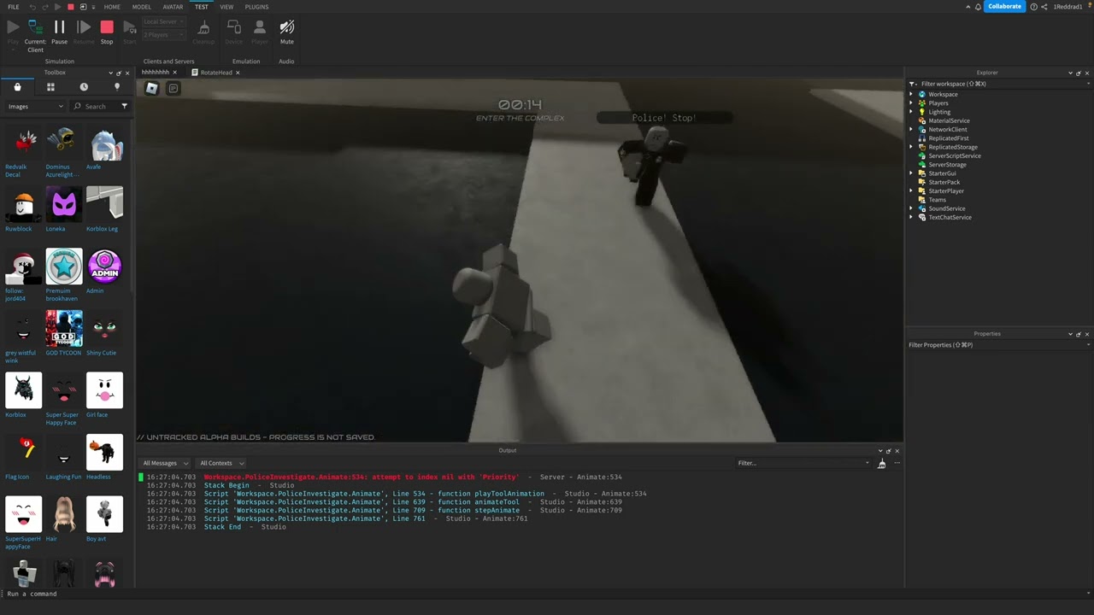The image size is (1094, 615).
Task: Expand the ReplicatedStorage tree node
Action: click(911, 147)
